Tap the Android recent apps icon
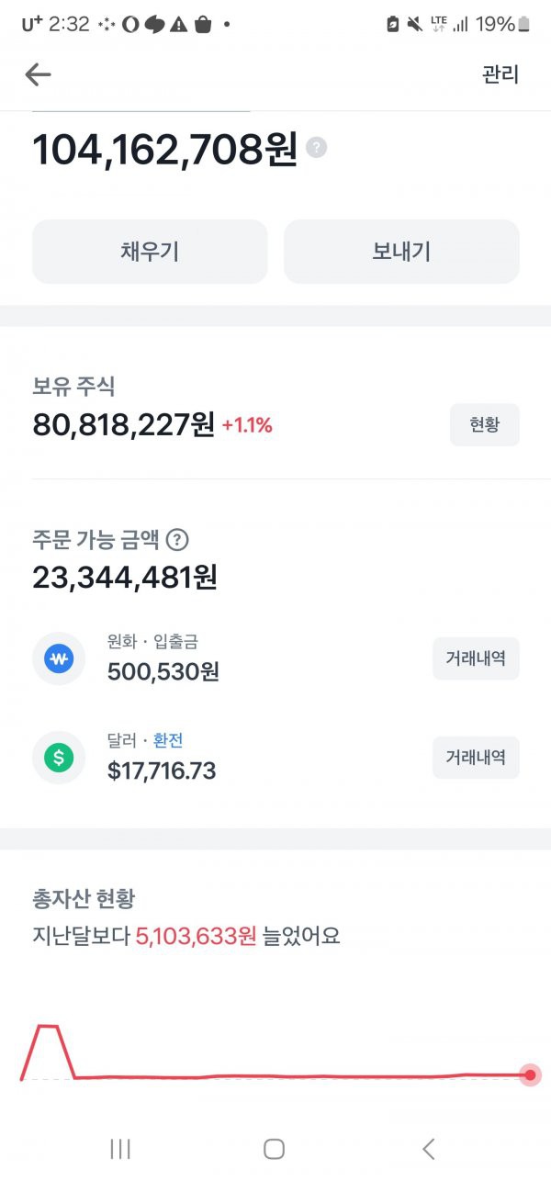 (120, 1148)
